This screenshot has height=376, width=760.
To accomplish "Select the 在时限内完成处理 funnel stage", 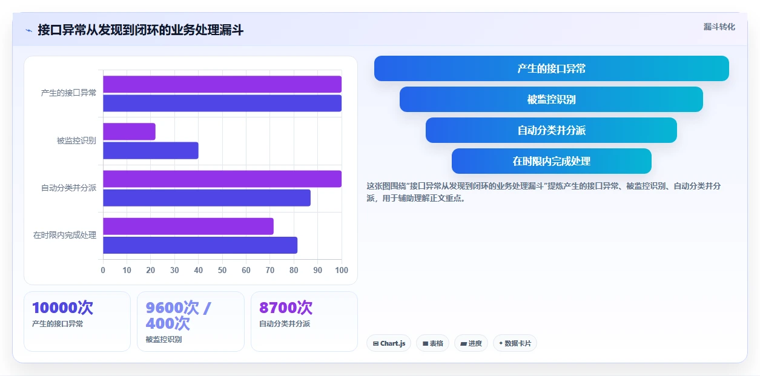I will pyautogui.click(x=552, y=161).
